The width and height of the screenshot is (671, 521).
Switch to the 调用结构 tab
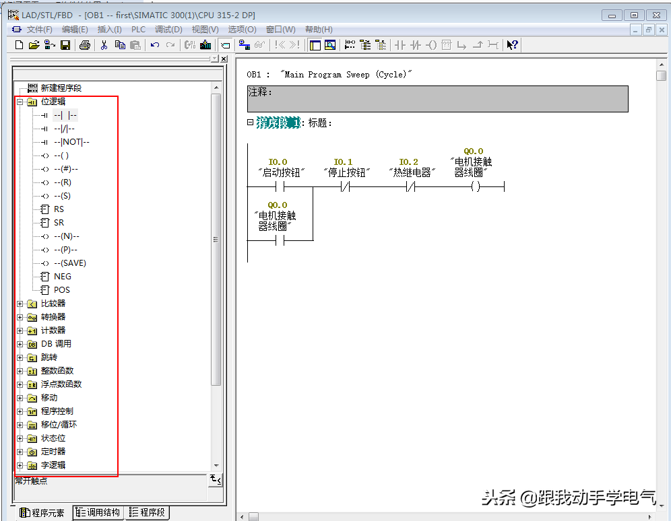coord(98,513)
